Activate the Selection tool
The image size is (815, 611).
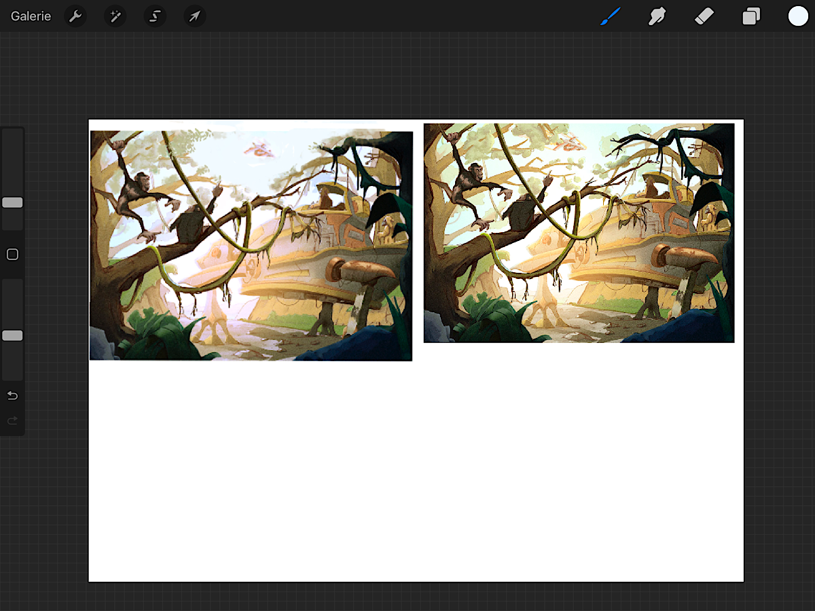155,16
